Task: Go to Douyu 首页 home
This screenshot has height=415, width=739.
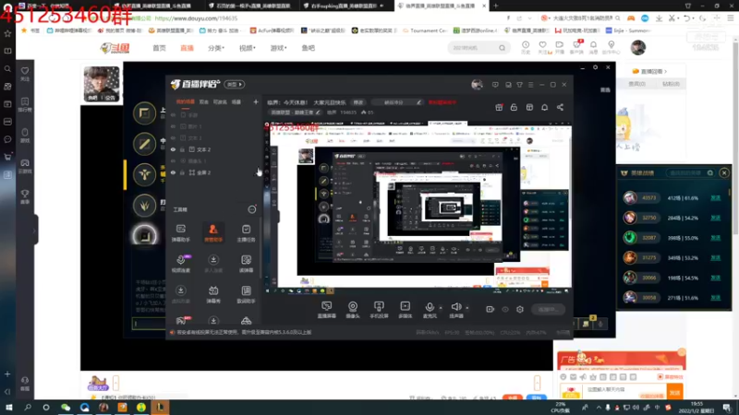Action: click(159, 48)
